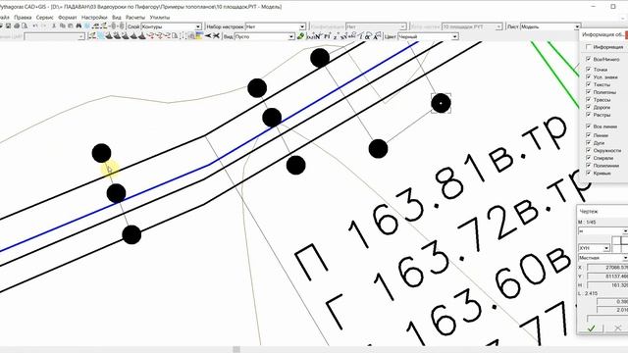Viewport: 628px width, 353px height.
Task: Open the Вид dropdown showing Пусто
Action: click(265, 36)
